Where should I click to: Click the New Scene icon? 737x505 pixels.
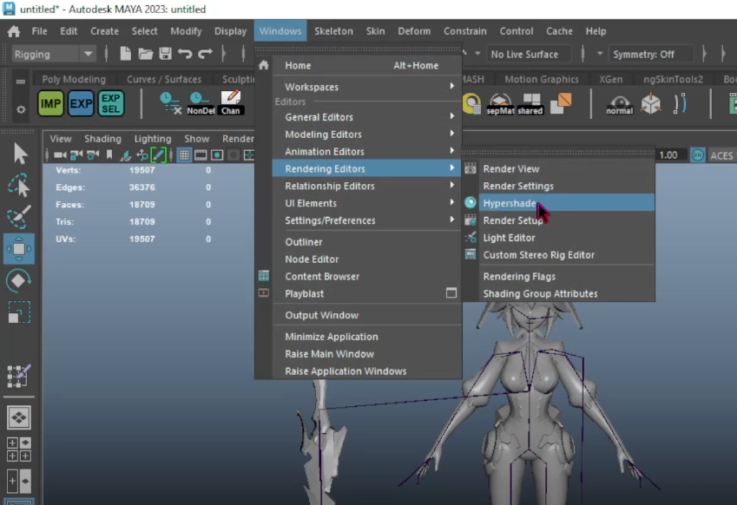[126, 54]
